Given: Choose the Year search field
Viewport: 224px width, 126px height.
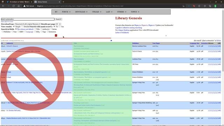Looking at the screenshot, I should coord(12,32).
